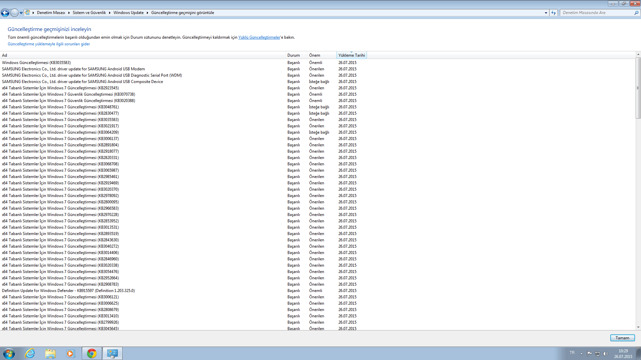Click the vertical scrollbar down arrow
Screen dimensions: 641x360
pyautogui.click(x=638, y=327)
